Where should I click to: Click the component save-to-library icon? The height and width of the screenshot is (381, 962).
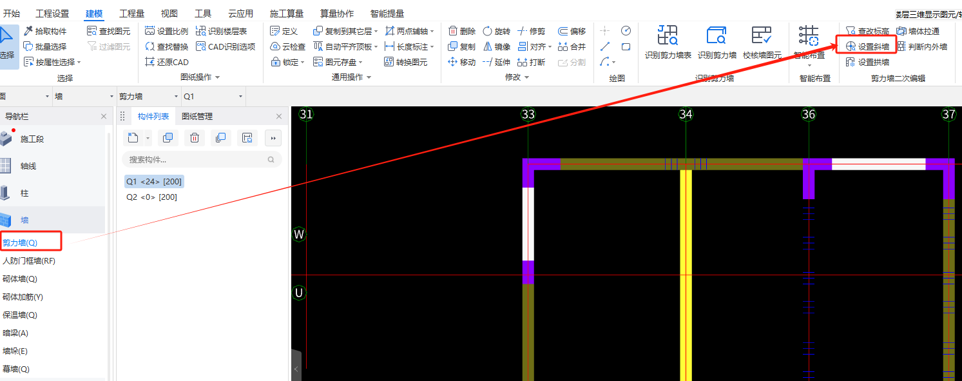[247, 138]
